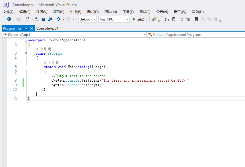Open the 项目(P) menu
Viewport: 245px width, 167px height.
point(59,12)
